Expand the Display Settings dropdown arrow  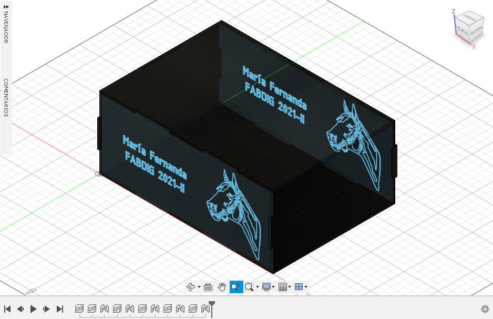(x=273, y=286)
